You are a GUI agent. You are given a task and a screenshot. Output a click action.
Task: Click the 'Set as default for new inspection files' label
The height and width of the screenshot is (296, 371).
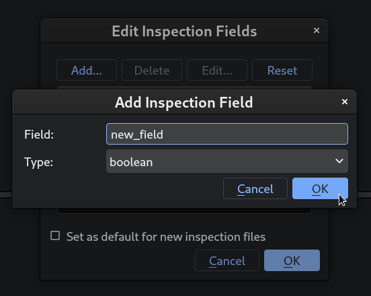[166, 237]
